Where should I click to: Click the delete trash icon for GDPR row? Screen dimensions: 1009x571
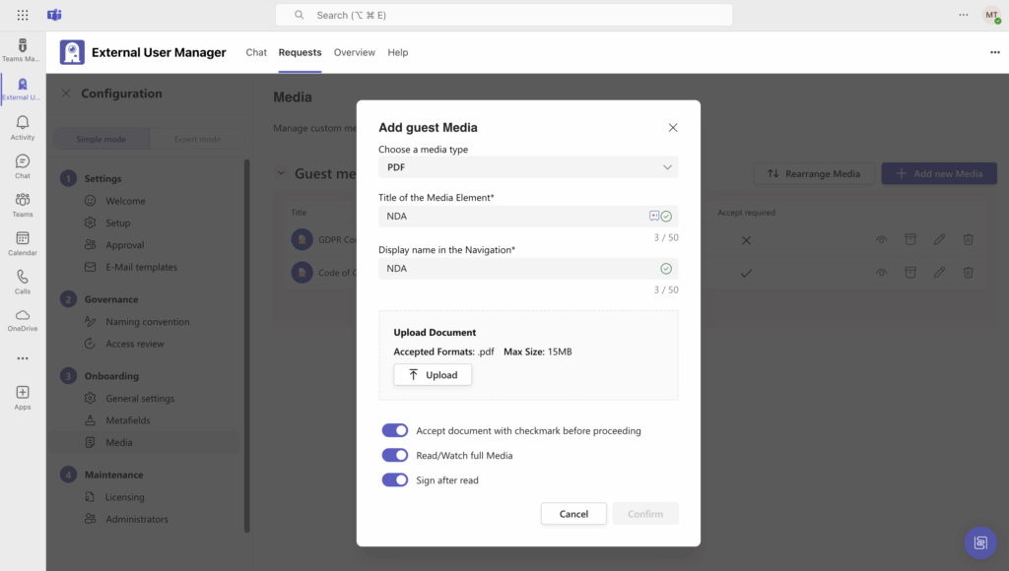[x=968, y=239]
